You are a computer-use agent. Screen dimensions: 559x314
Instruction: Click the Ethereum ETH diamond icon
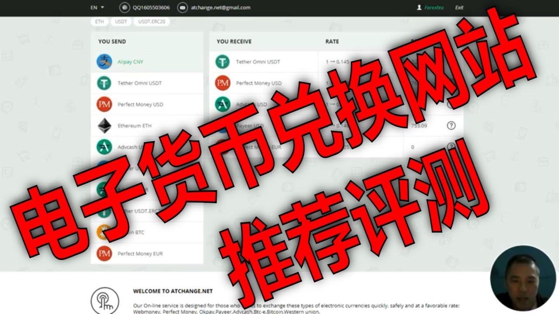pyautogui.click(x=104, y=126)
